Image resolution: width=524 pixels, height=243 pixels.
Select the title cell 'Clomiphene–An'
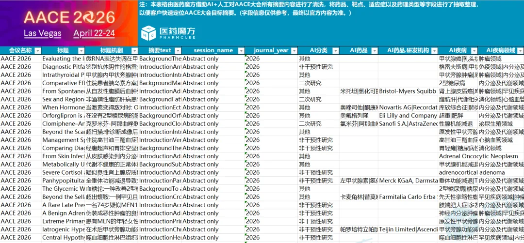[64, 123]
